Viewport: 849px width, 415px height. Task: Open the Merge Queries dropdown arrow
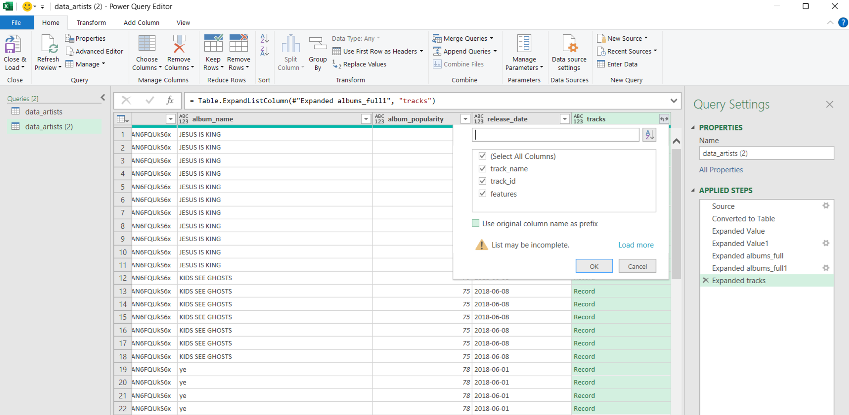coord(492,38)
